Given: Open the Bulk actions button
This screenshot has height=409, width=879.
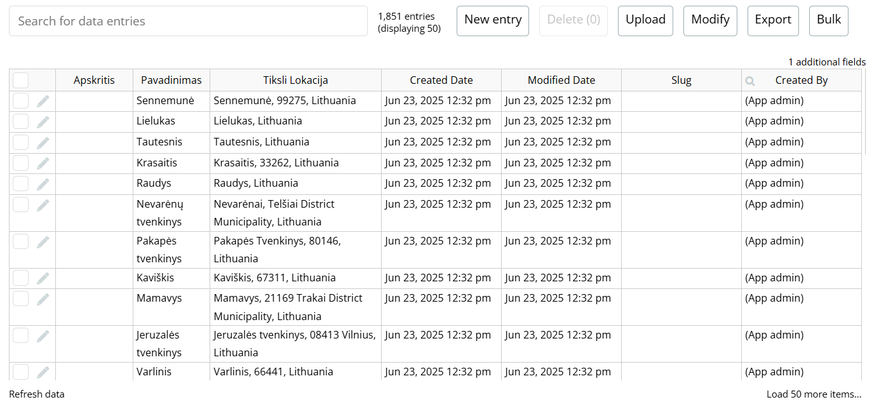Looking at the screenshot, I should click(x=829, y=21).
